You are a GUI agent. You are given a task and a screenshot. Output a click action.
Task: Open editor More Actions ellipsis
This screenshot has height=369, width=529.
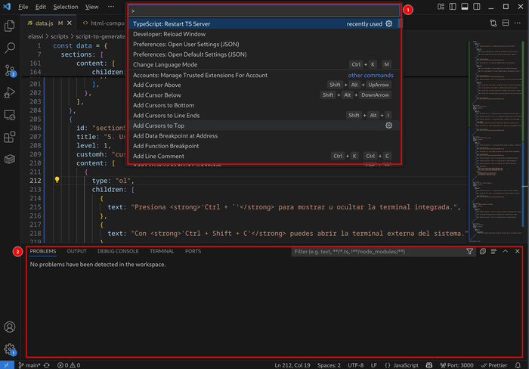tap(518, 23)
